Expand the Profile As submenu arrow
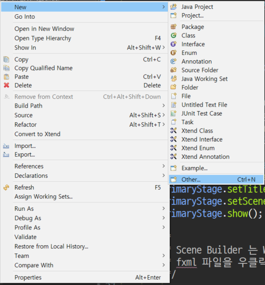 point(163,228)
